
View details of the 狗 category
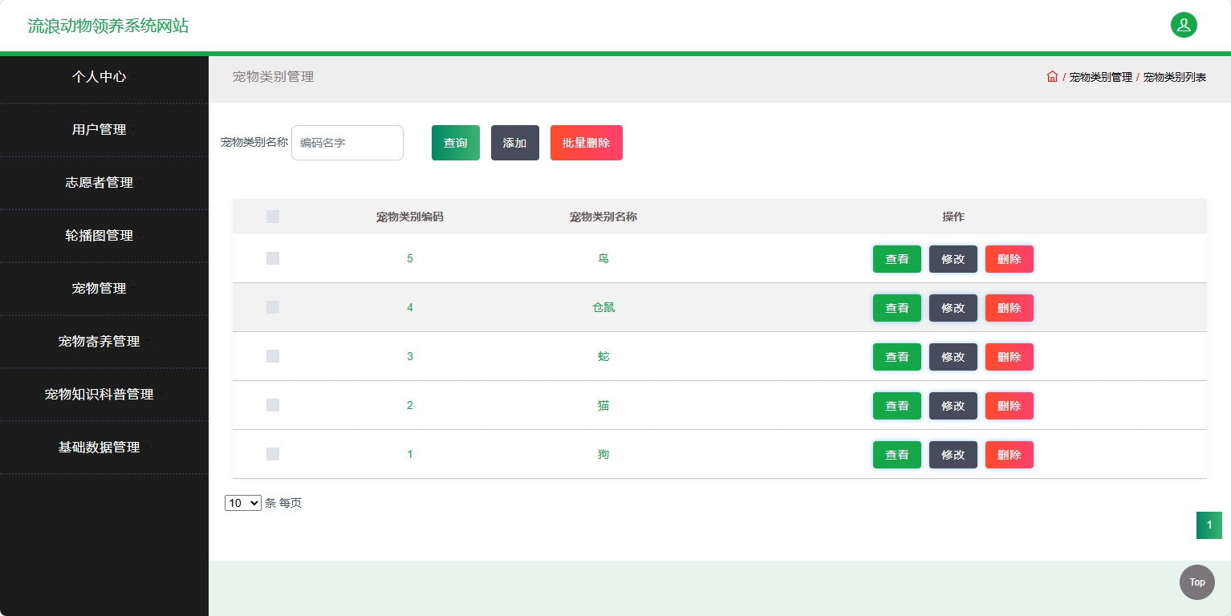click(897, 455)
